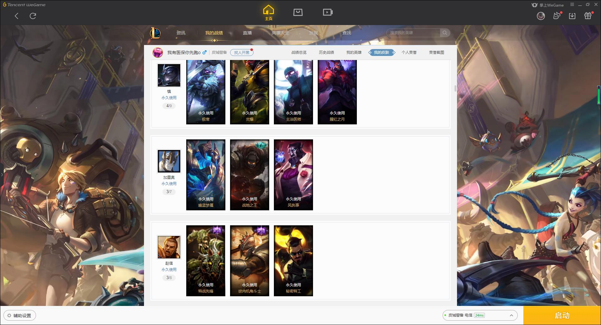Open the 特战先锋 skin card
This screenshot has width=601, height=325.
206,261
